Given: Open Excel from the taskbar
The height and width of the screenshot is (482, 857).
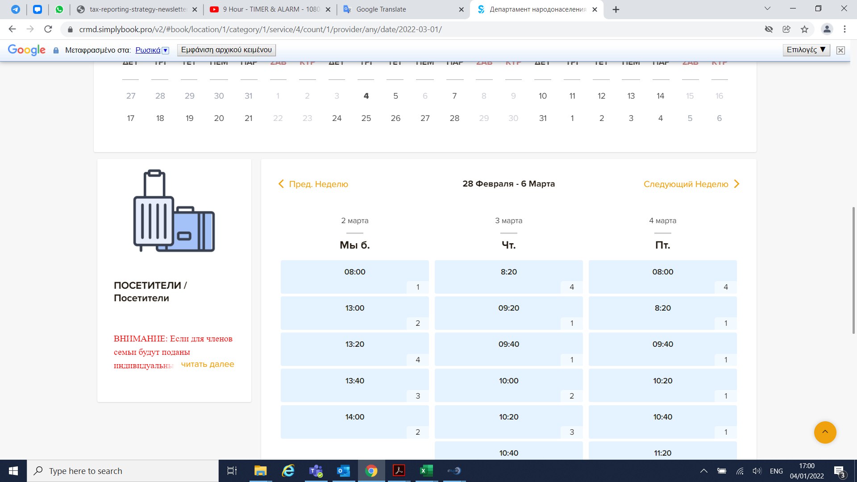Looking at the screenshot, I should [426, 471].
